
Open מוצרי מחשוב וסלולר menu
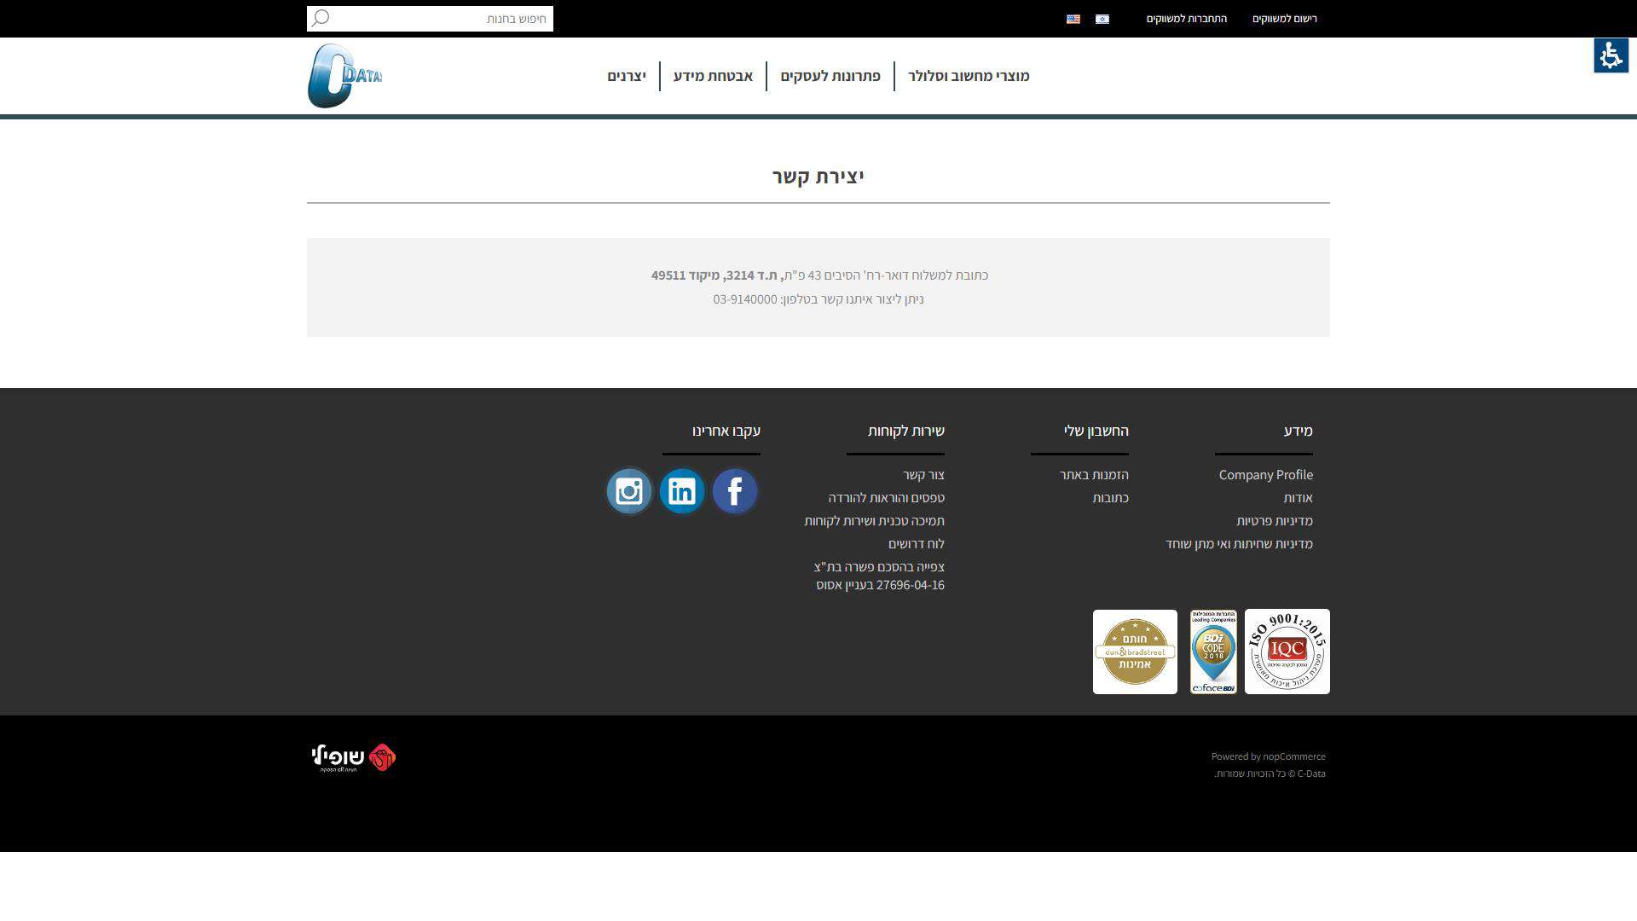point(969,76)
